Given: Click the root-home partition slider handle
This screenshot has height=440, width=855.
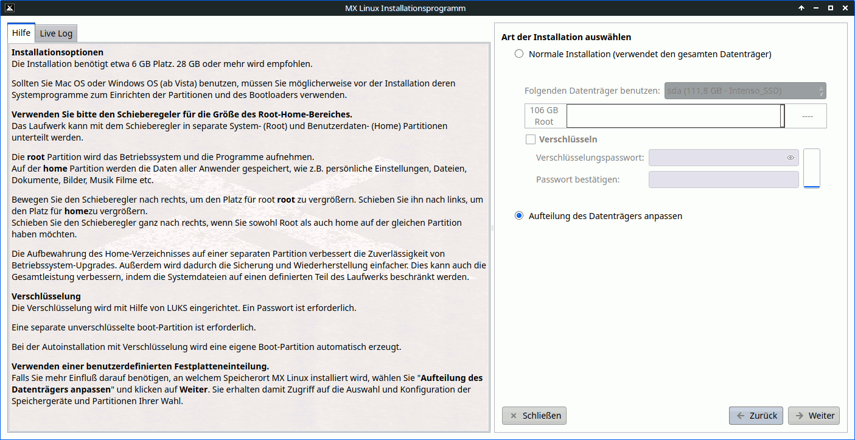Looking at the screenshot, I should [783, 116].
